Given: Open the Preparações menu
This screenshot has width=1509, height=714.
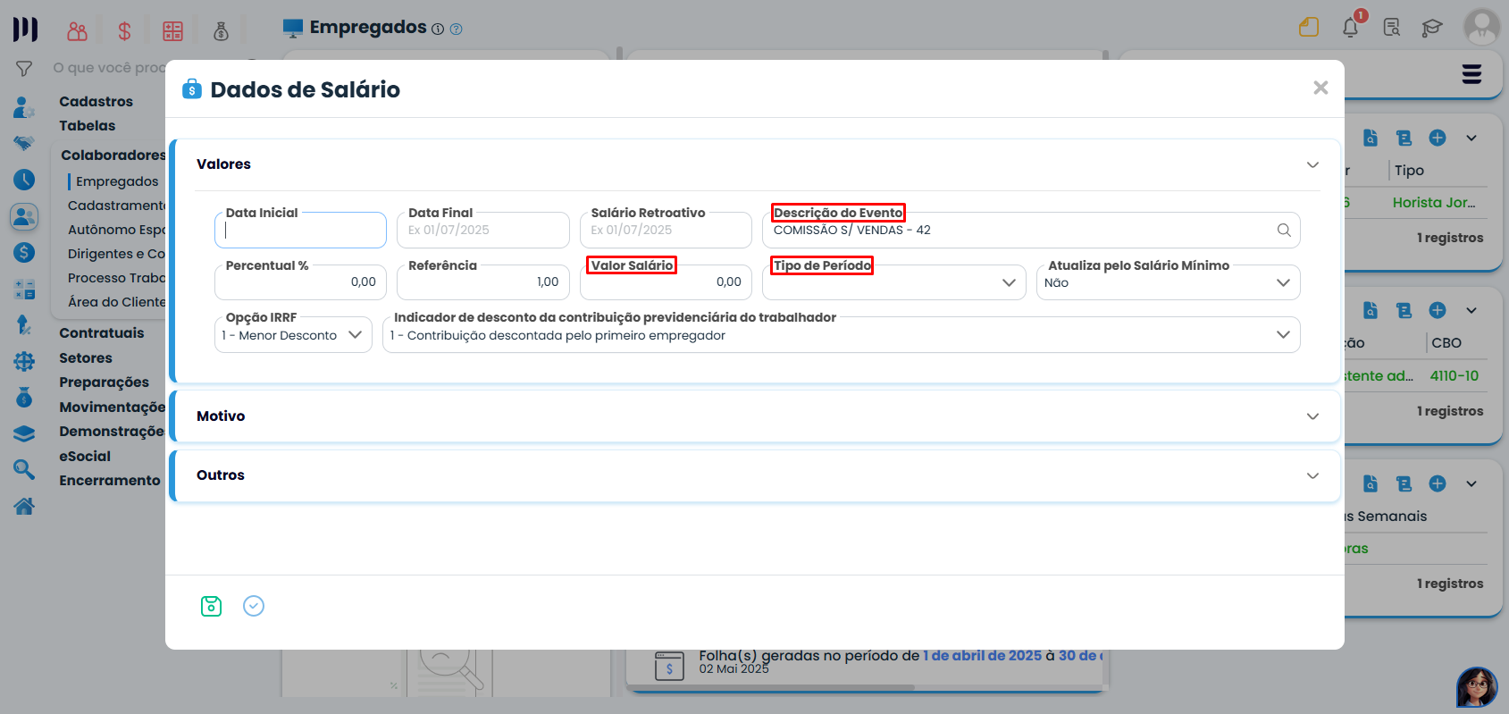Looking at the screenshot, I should click(105, 382).
